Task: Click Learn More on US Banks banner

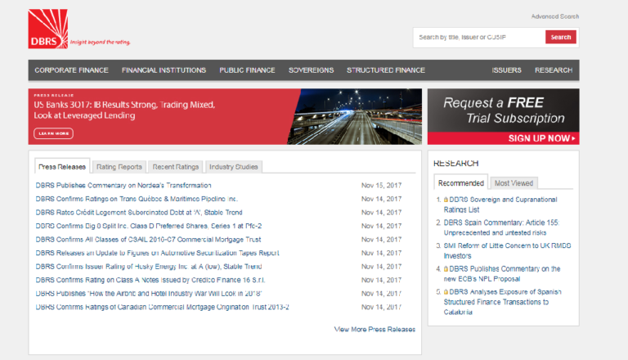Action: coord(54,133)
